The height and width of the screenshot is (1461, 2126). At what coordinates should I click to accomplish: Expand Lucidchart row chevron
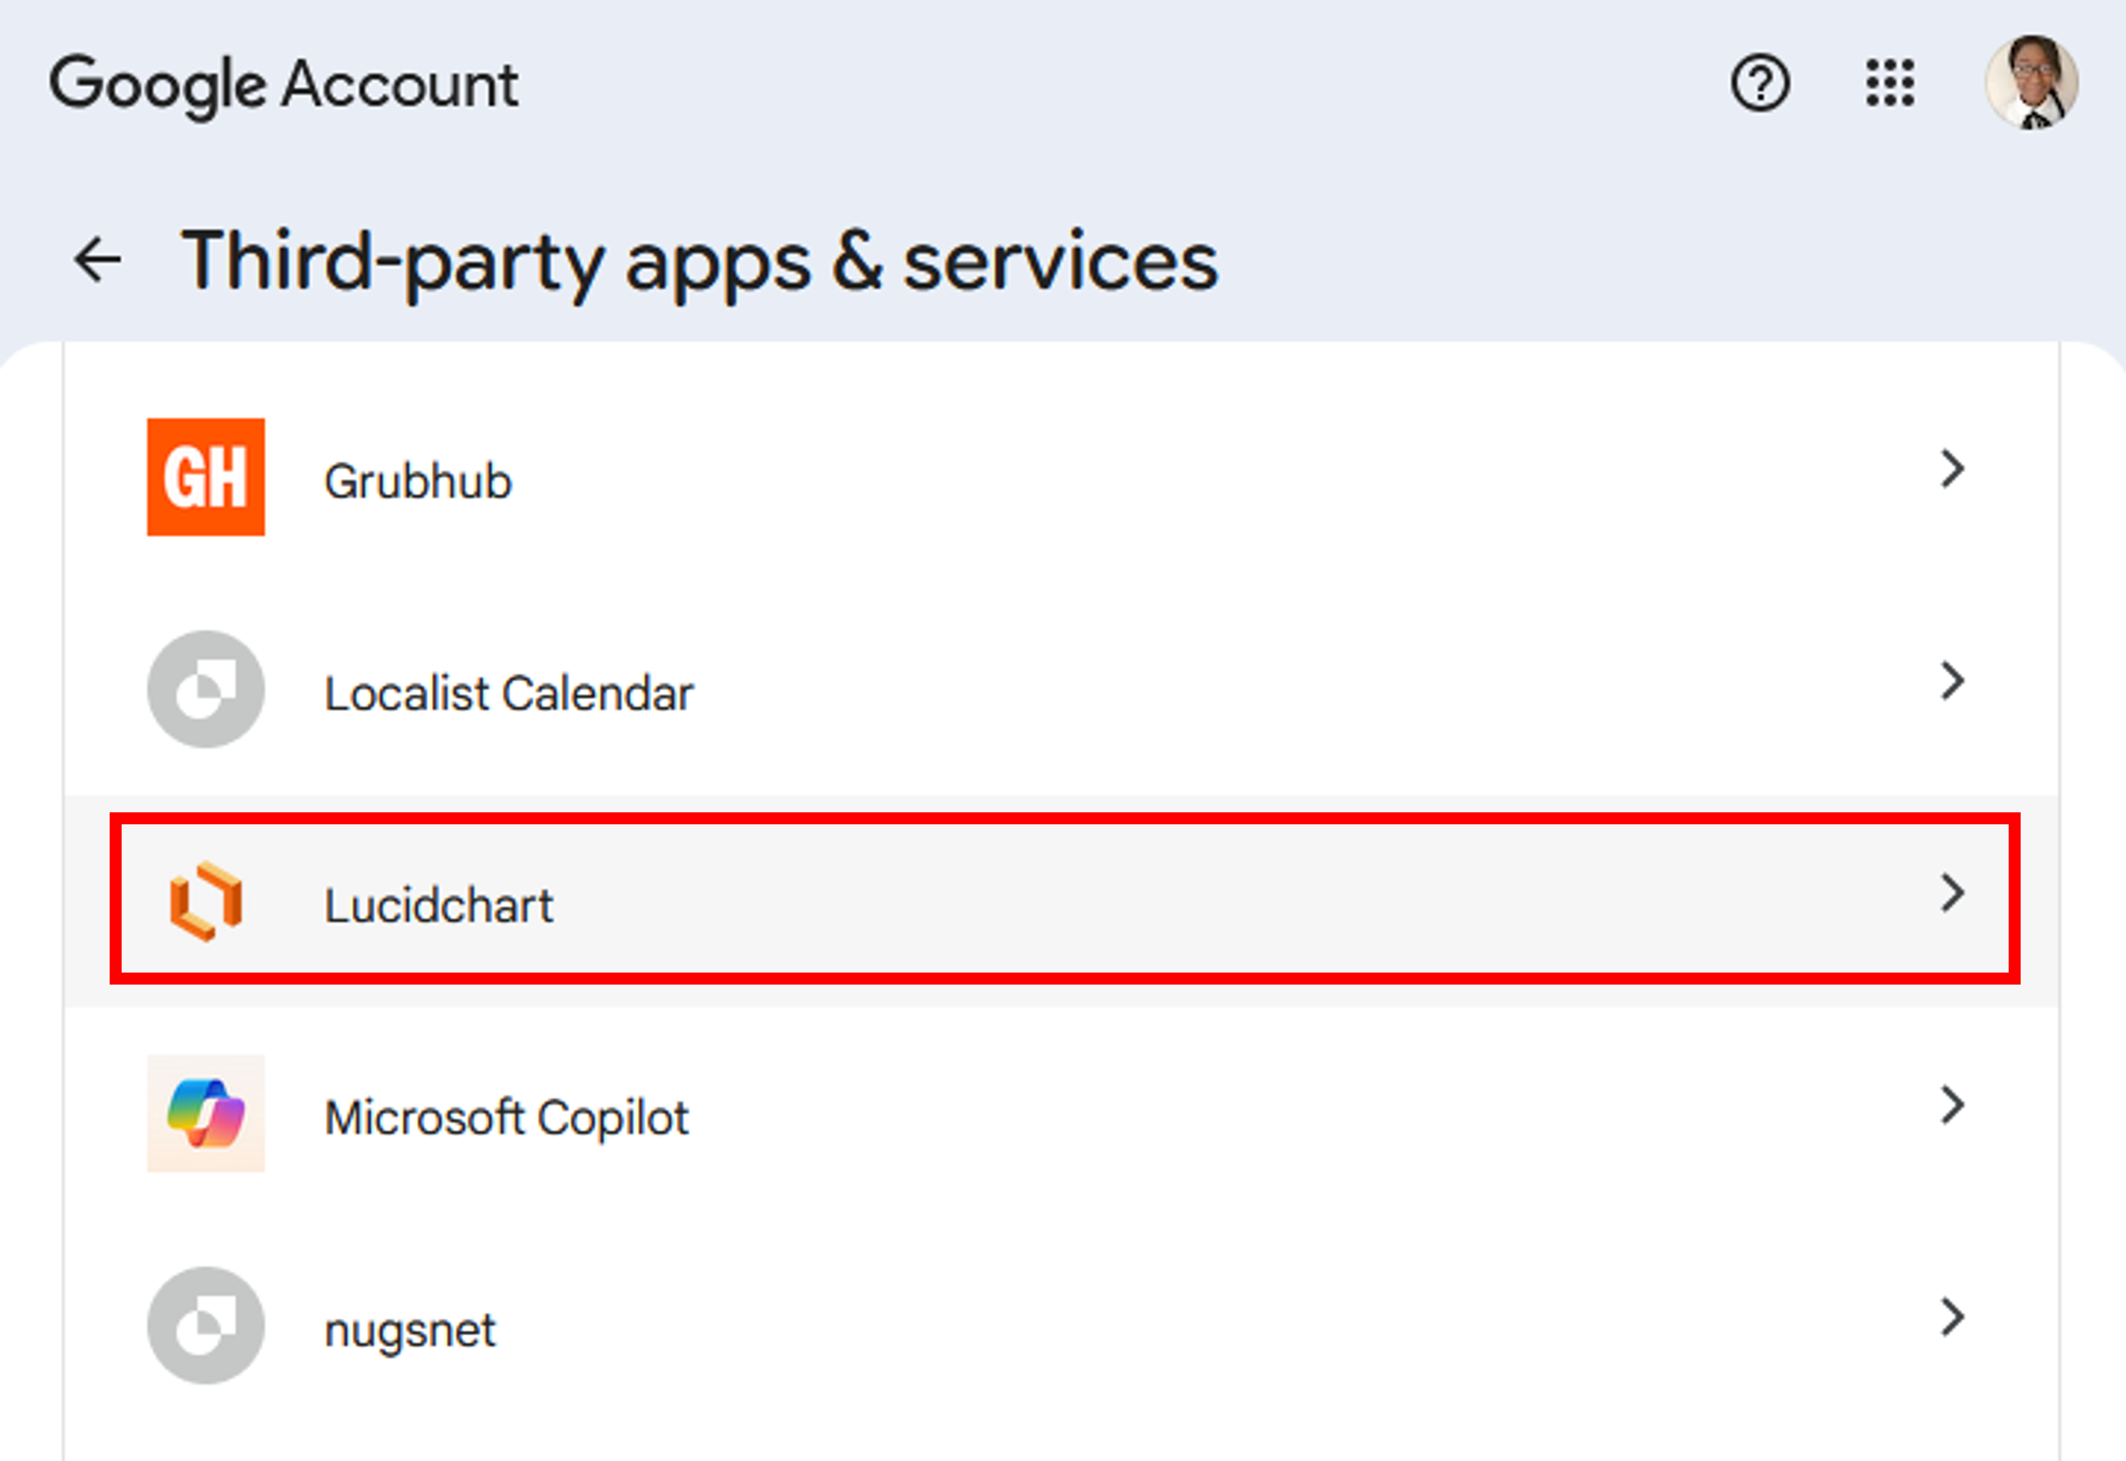tap(1952, 893)
